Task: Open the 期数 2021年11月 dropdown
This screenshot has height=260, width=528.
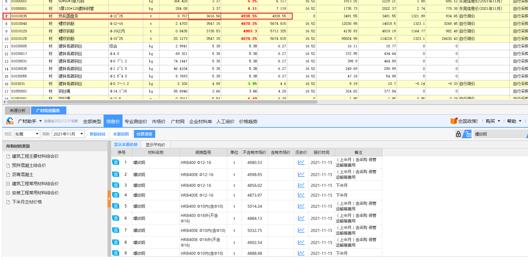Action: click(x=68, y=134)
